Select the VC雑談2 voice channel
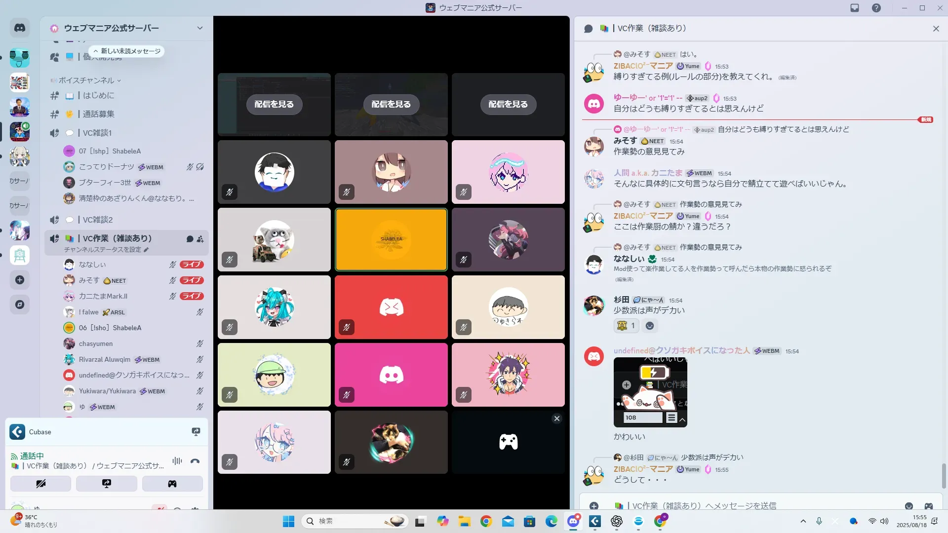The width and height of the screenshot is (948, 533). 98,220
